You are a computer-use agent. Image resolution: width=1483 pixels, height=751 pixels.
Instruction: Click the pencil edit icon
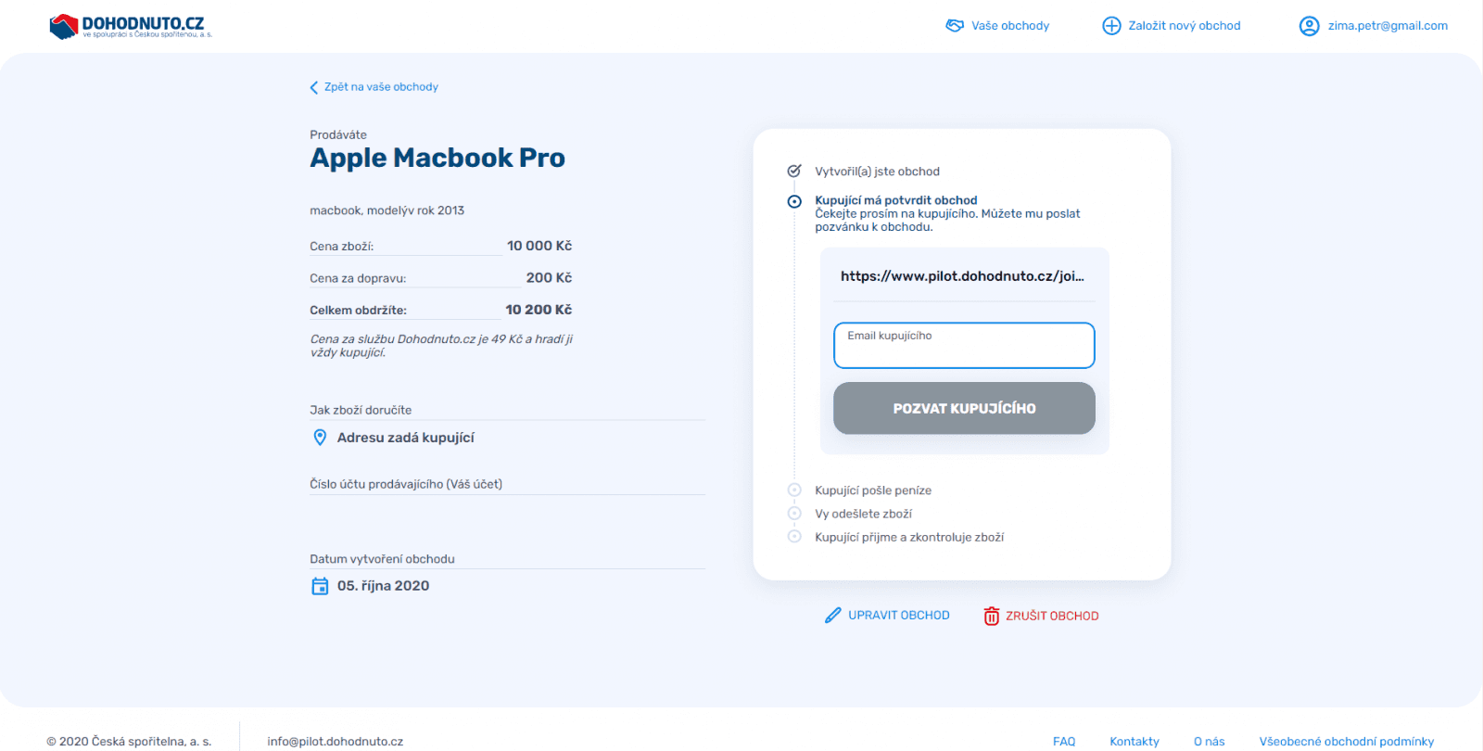(x=833, y=616)
